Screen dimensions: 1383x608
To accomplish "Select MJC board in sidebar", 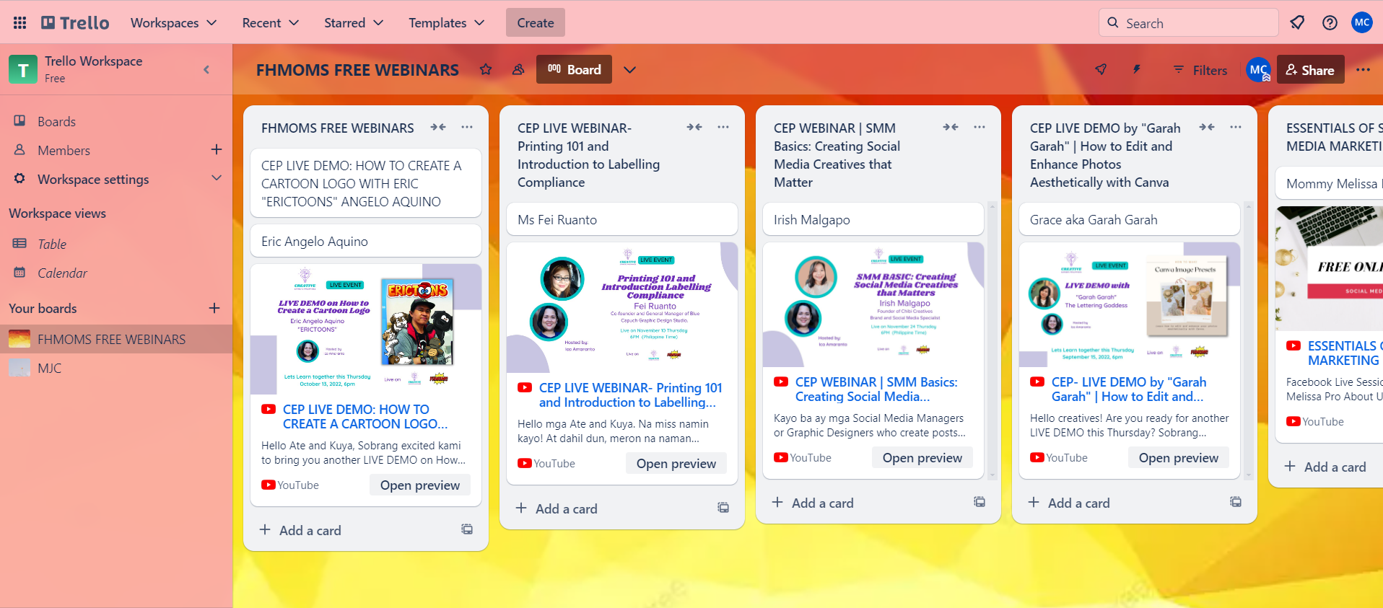I will [x=116, y=368].
